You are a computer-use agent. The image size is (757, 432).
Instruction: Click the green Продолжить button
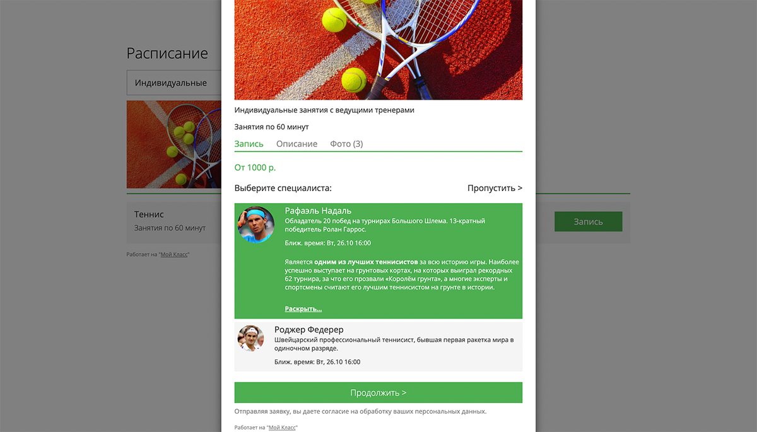(378, 392)
